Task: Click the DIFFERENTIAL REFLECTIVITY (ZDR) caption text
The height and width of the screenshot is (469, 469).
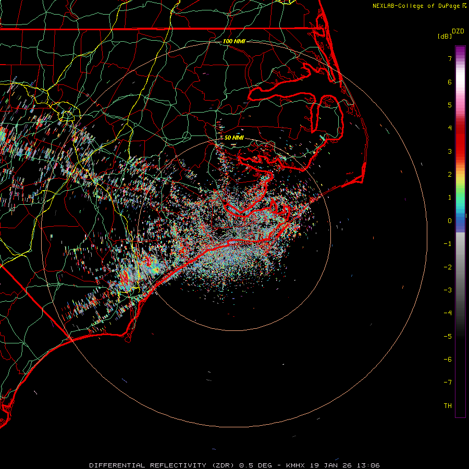Action: [x=163, y=465]
